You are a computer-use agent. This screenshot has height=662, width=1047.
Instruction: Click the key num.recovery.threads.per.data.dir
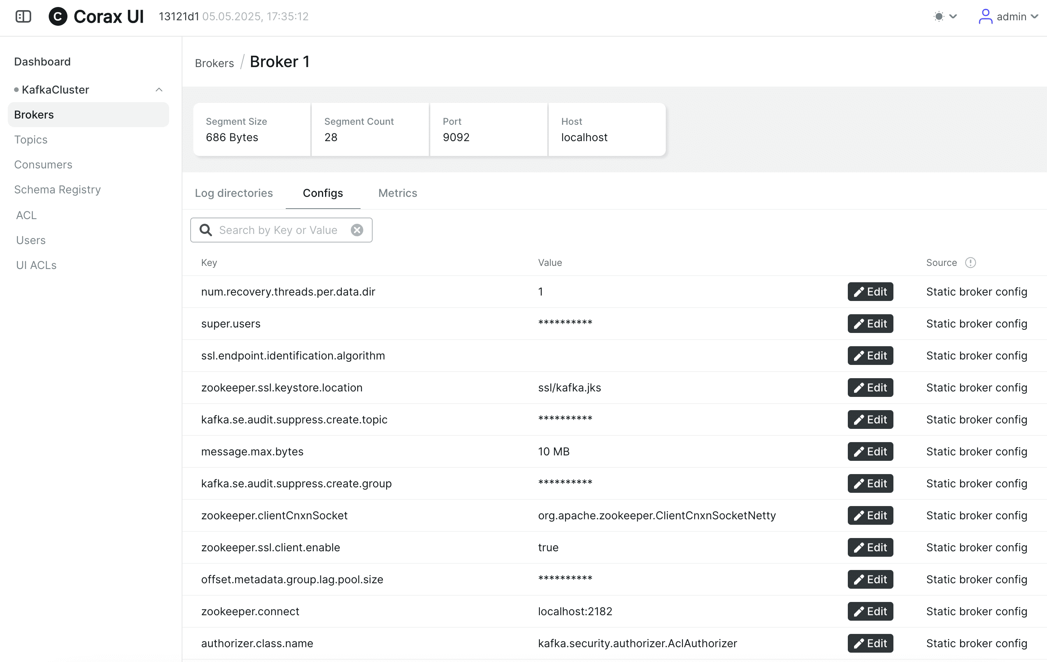click(x=288, y=292)
